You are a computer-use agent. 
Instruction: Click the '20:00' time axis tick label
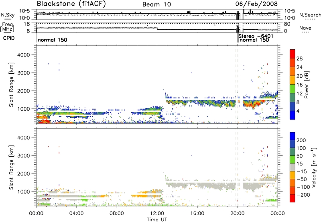238,214
